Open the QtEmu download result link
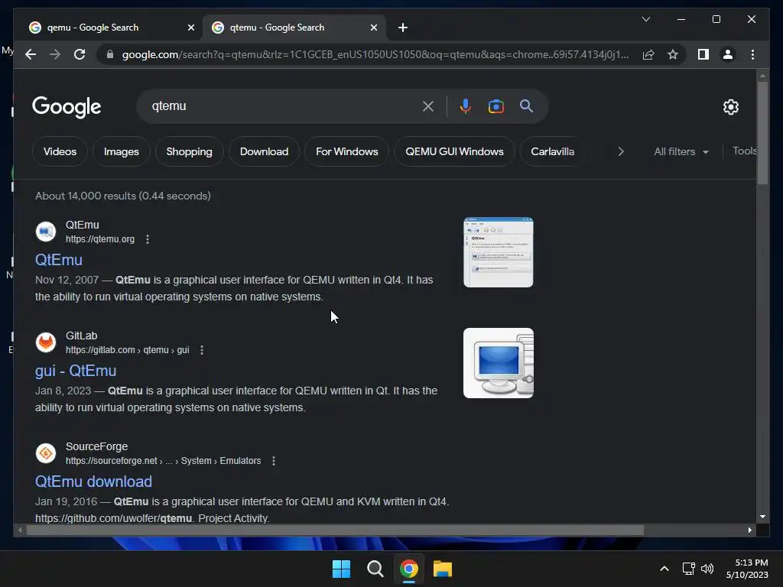The height and width of the screenshot is (587, 783). [93, 482]
